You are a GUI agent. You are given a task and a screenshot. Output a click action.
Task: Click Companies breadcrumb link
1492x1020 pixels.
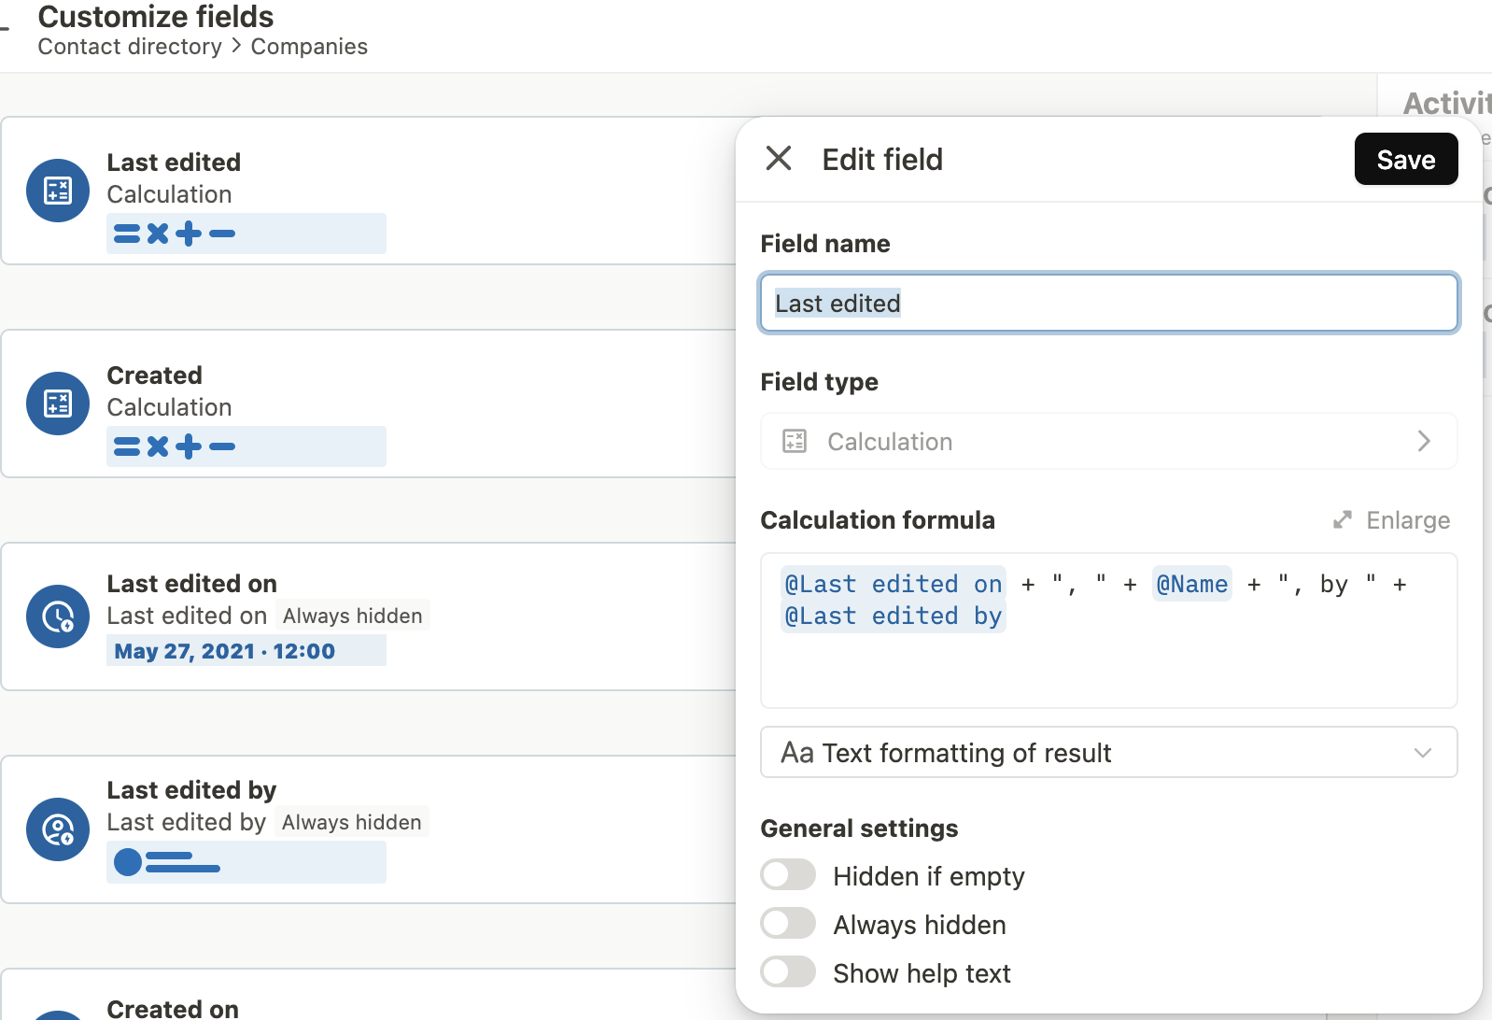click(309, 47)
